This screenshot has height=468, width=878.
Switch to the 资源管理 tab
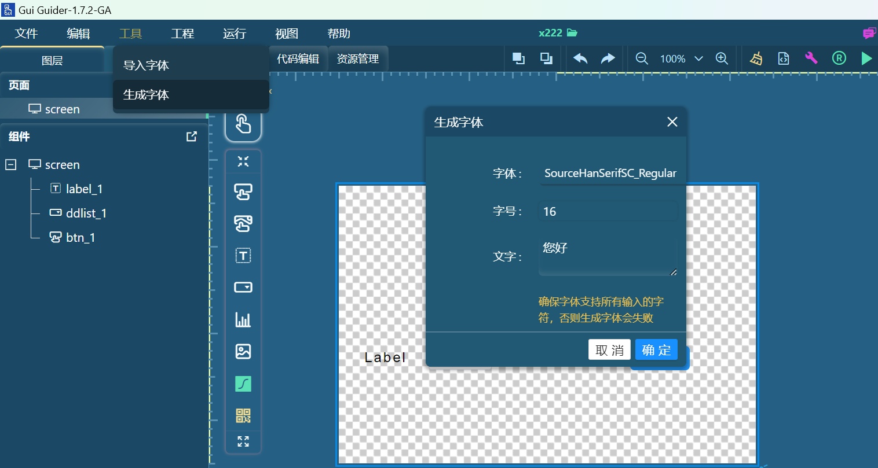tap(358, 58)
